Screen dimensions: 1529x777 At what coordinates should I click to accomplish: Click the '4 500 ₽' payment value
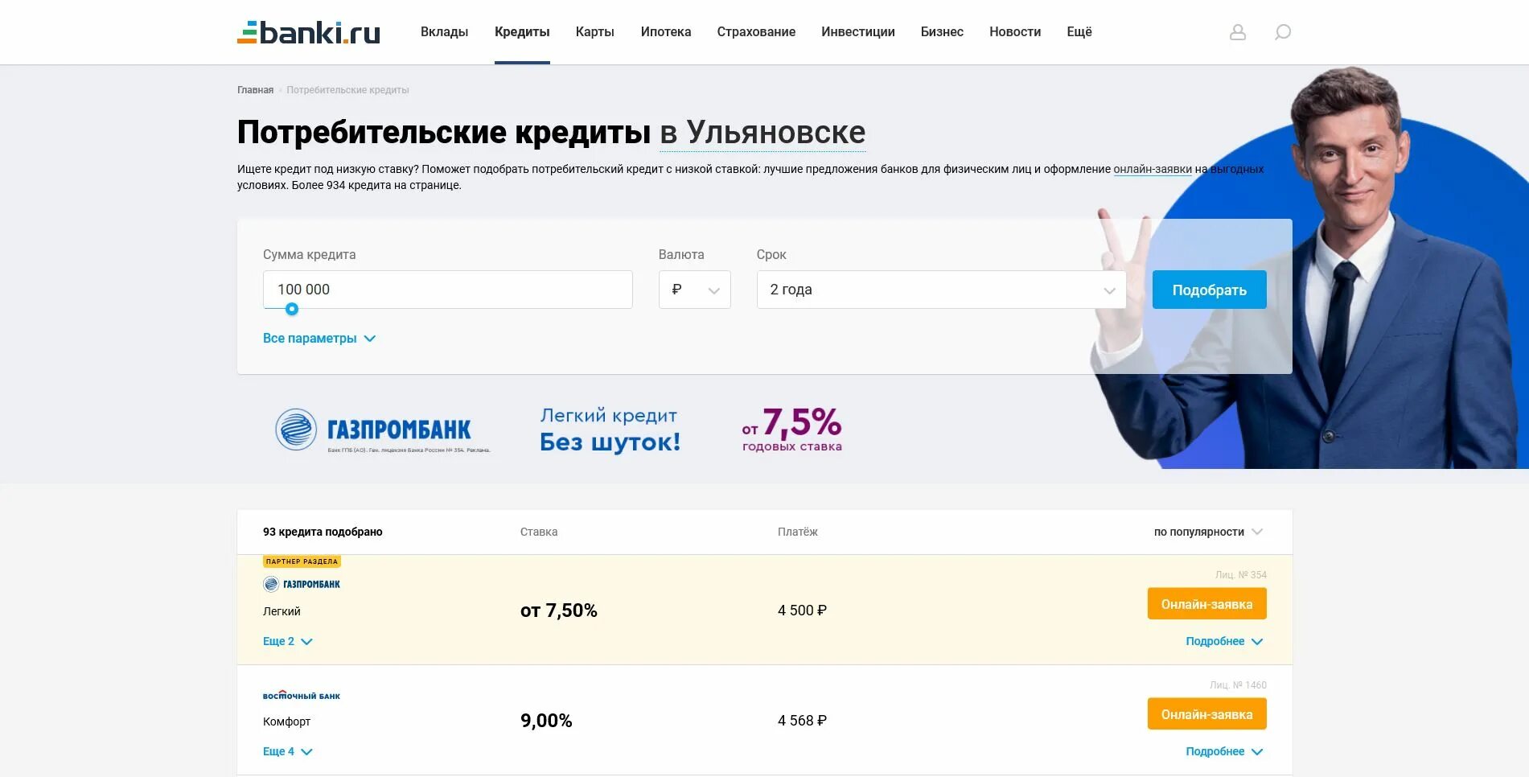tap(802, 610)
